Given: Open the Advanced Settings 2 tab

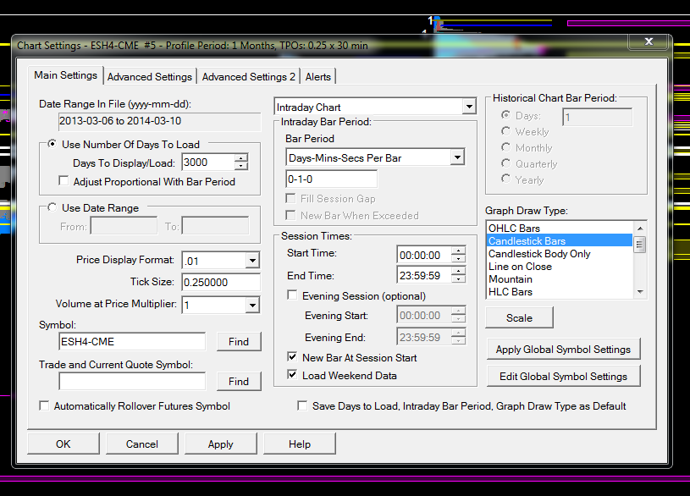Looking at the screenshot, I should [x=249, y=76].
